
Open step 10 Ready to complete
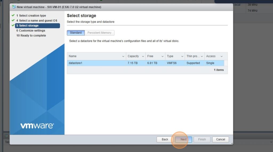point(31,36)
